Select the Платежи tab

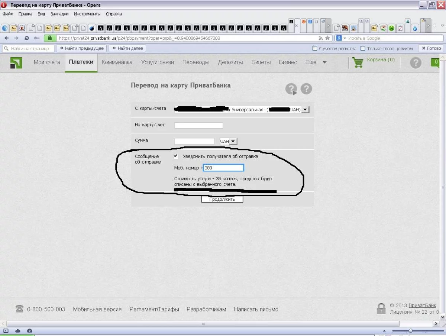(x=81, y=62)
